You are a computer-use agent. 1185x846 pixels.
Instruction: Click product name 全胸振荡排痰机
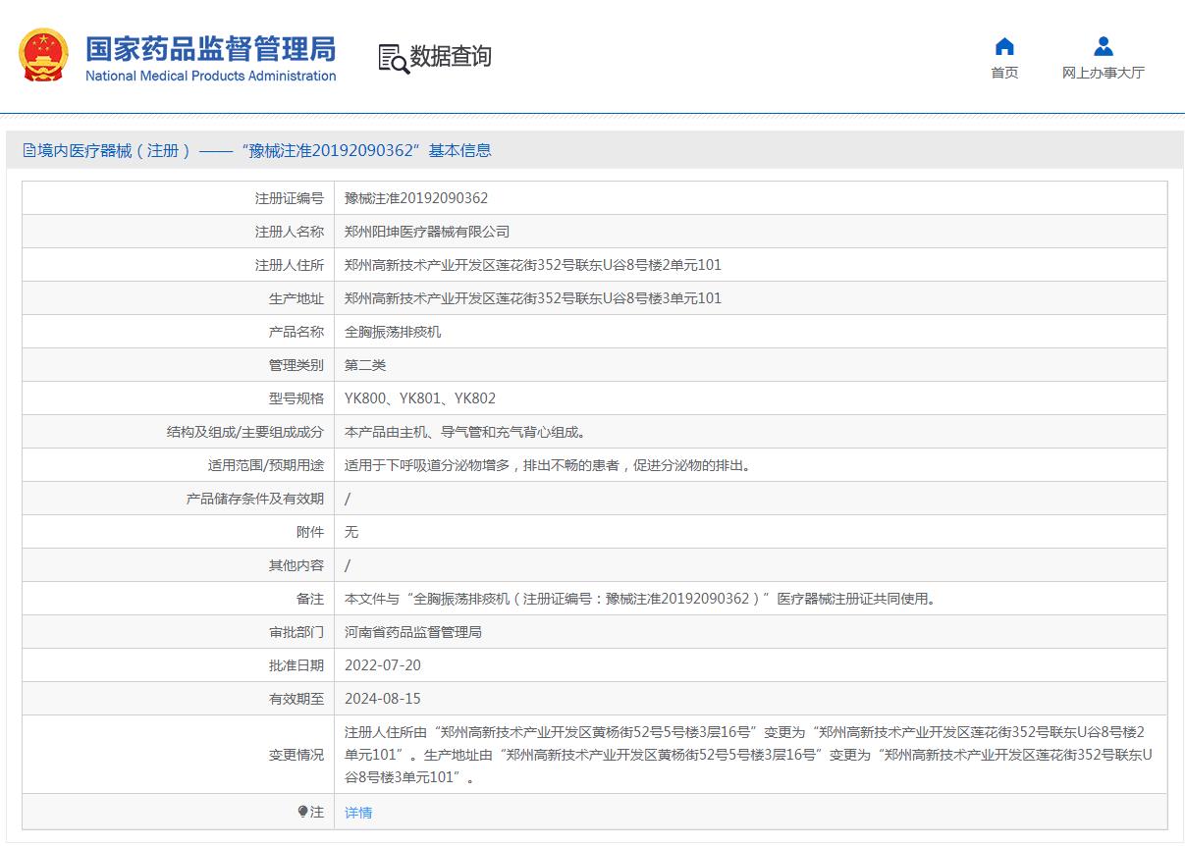pyautogui.click(x=393, y=332)
